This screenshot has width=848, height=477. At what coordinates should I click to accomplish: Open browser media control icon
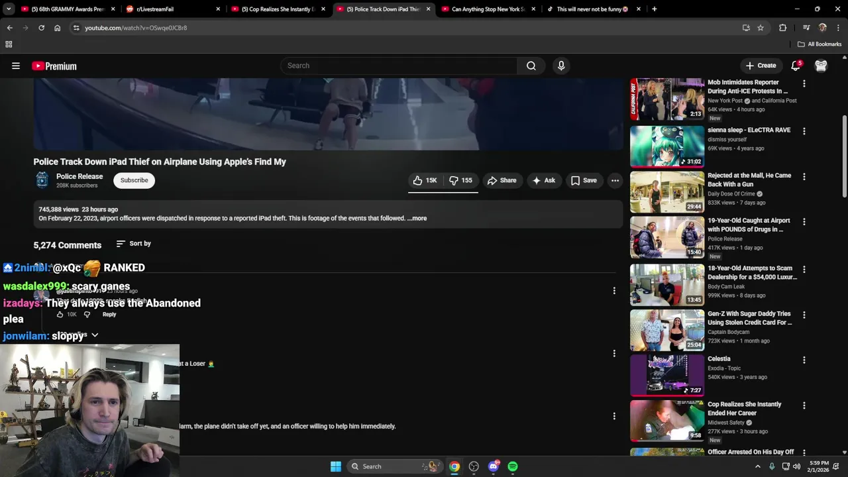(806, 28)
